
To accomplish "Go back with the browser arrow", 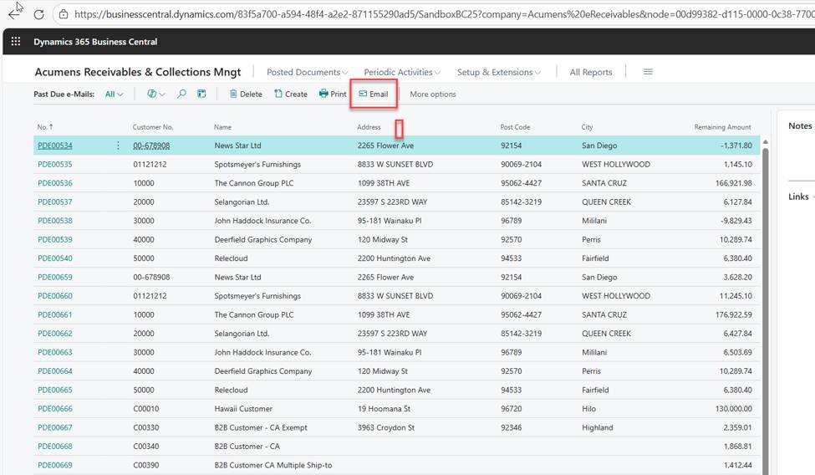I will pos(14,14).
